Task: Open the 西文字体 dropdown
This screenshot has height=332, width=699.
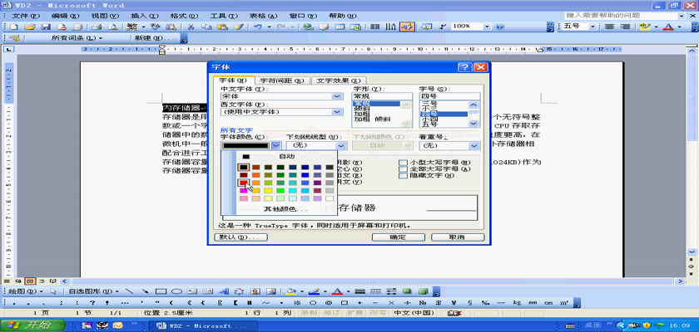Action: click(x=338, y=112)
